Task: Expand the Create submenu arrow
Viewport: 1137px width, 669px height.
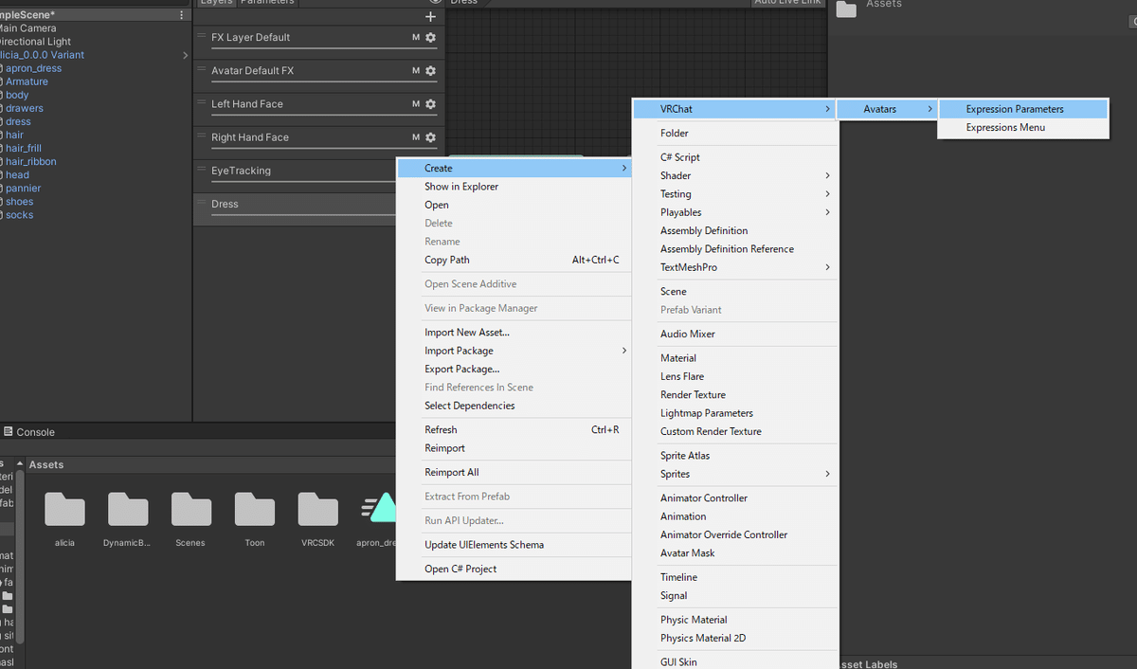Action: coord(623,169)
